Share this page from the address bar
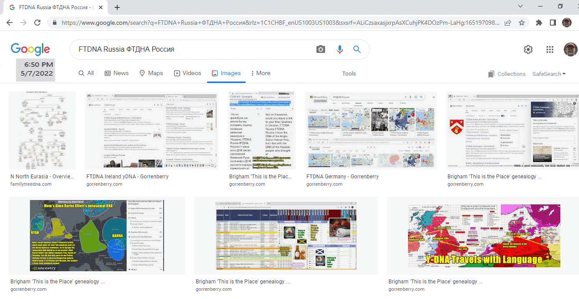This screenshot has height=299, width=579. click(508, 23)
